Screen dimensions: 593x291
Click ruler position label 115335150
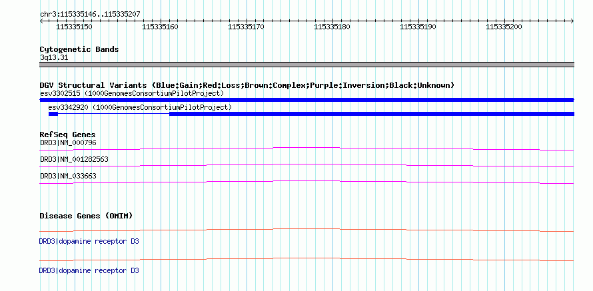[74, 27]
